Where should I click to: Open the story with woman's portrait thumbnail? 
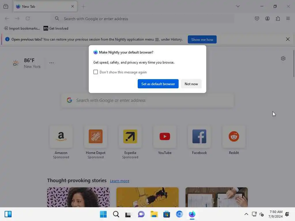point(78,197)
